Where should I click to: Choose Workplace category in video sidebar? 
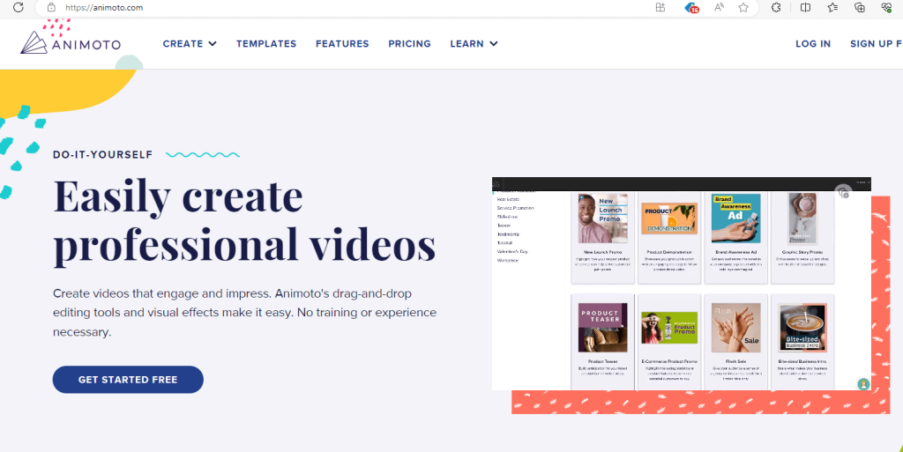[508, 261]
